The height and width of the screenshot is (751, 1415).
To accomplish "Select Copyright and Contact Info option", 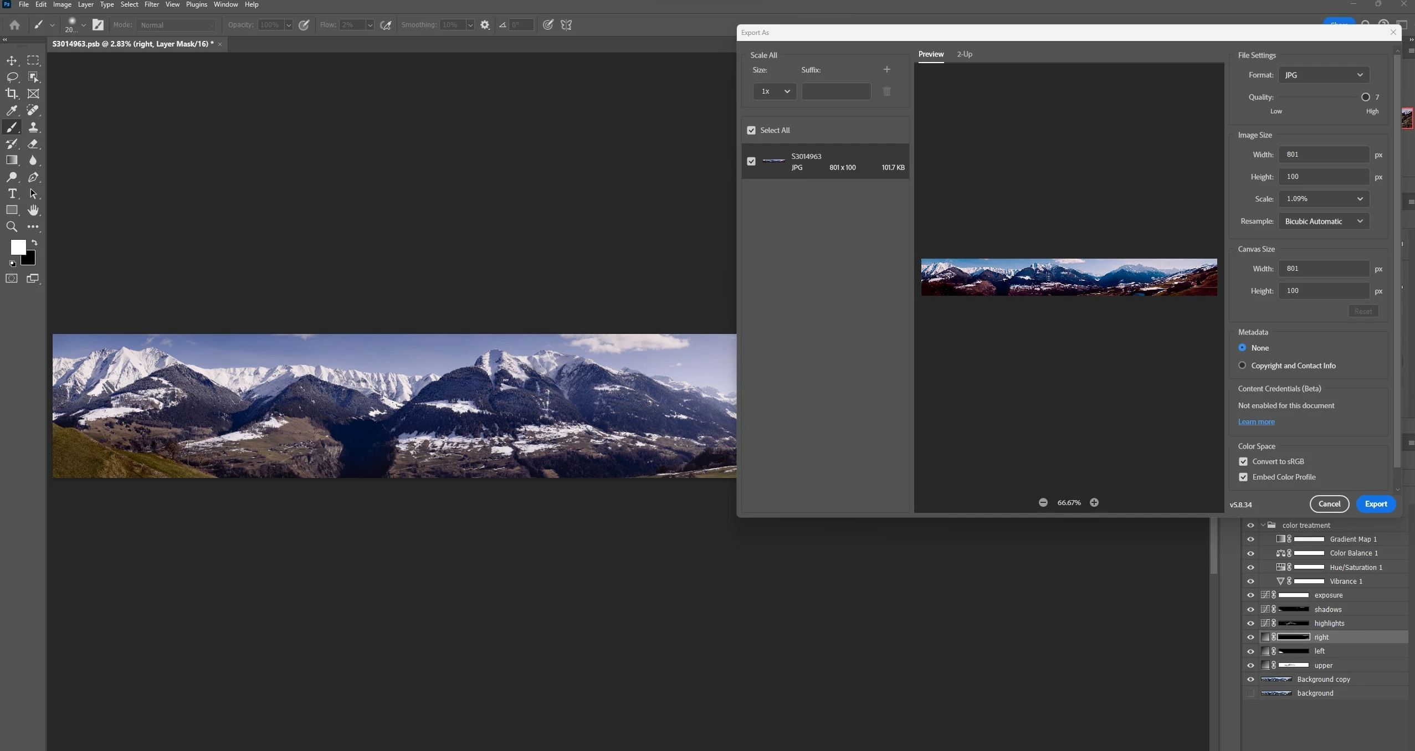I will point(1242,365).
